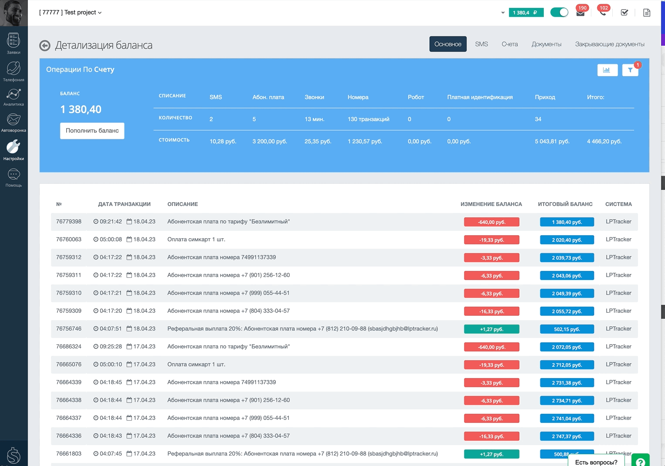Click the -6,33 руб. badge in row 76759311
This screenshot has height=466, width=665.
pyautogui.click(x=492, y=276)
